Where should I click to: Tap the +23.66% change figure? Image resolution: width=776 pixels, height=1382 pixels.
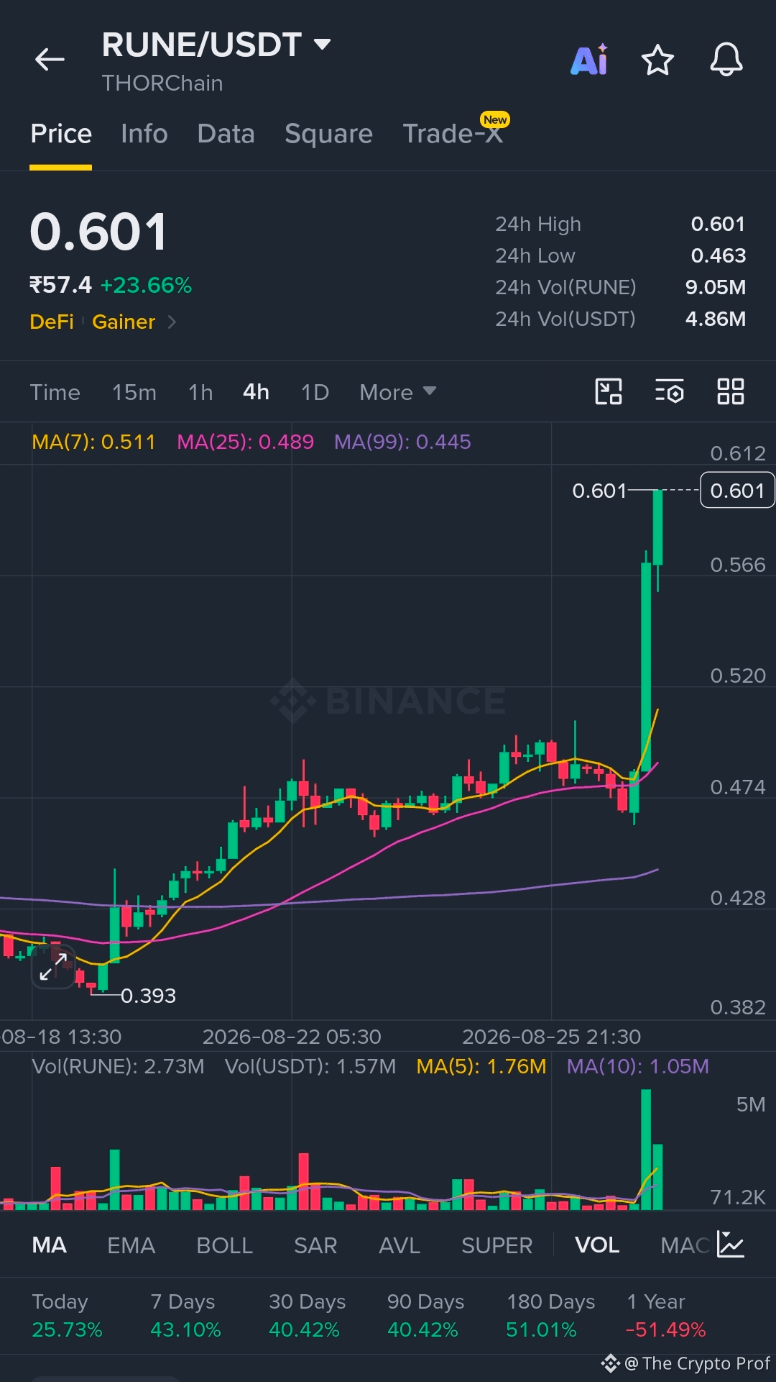[146, 286]
